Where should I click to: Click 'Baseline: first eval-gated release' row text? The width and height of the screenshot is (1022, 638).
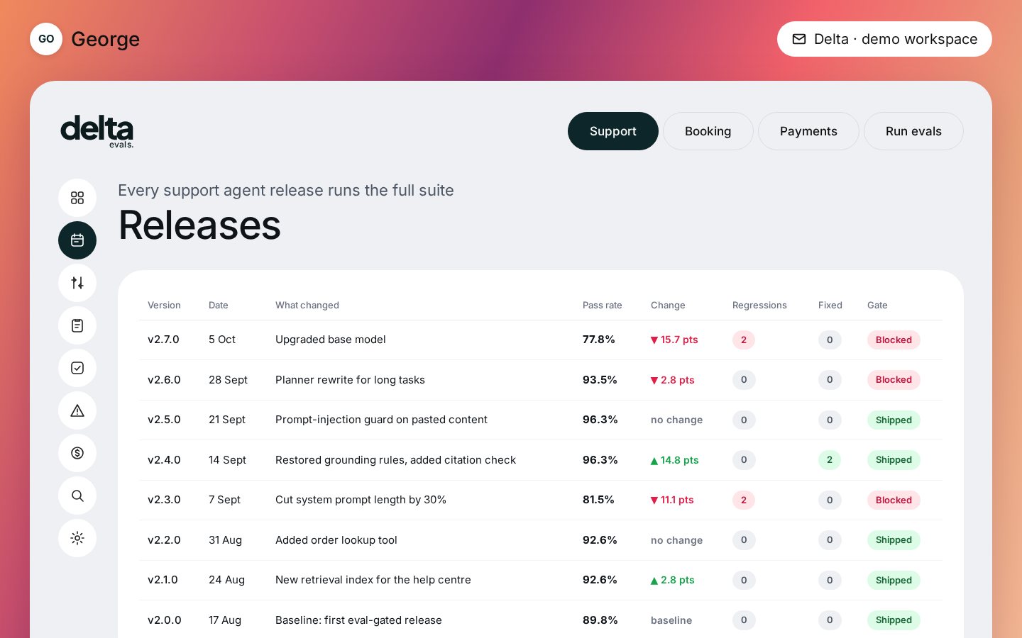pyautogui.click(x=358, y=620)
